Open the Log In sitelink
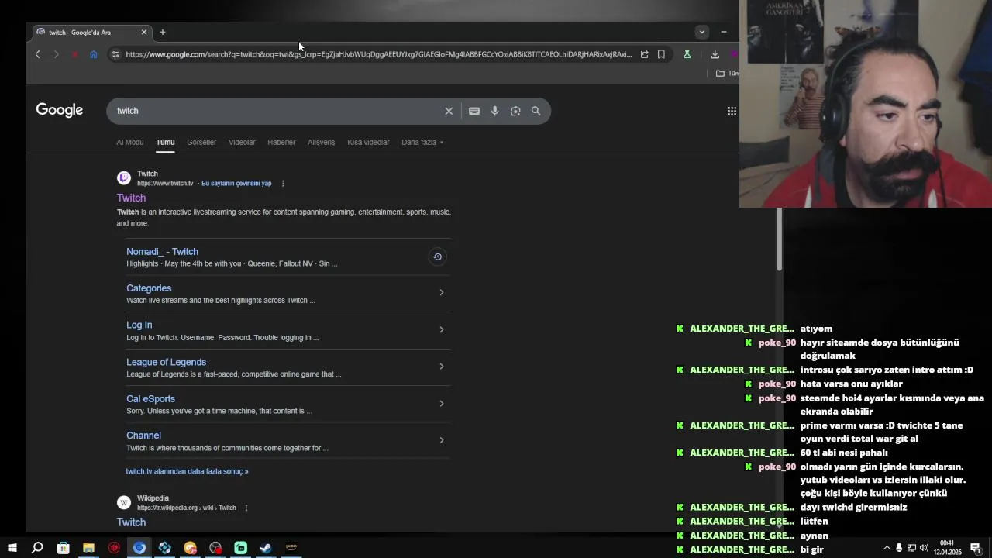This screenshot has height=558, width=992. pos(139,325)
